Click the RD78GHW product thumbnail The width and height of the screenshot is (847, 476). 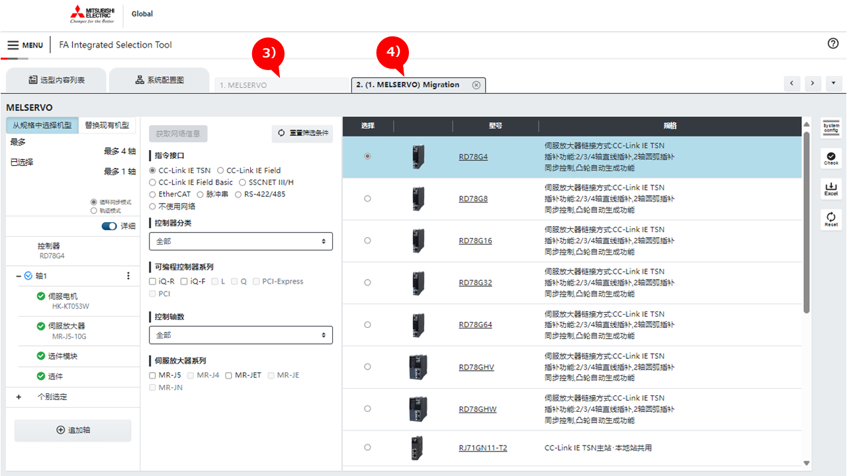click(x=418, y=409)
